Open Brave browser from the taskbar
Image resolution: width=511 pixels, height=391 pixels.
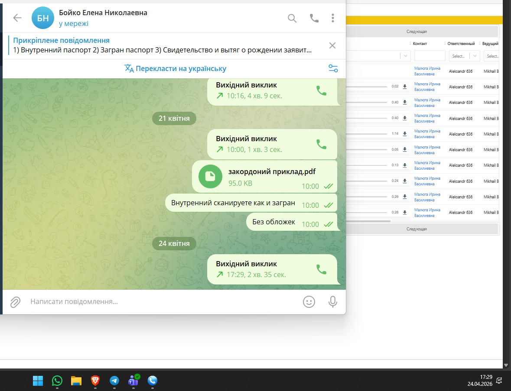[95, 381]
